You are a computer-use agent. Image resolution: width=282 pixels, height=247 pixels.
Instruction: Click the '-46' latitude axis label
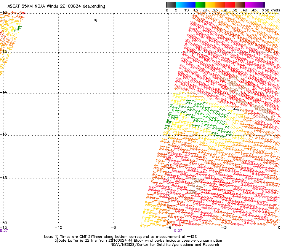(3, 134)
